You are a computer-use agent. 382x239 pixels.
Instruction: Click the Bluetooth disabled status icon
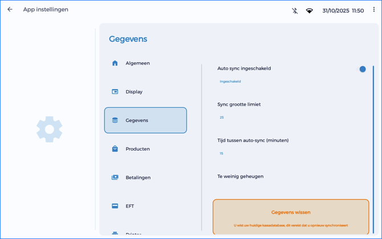(x=295, y=11)
